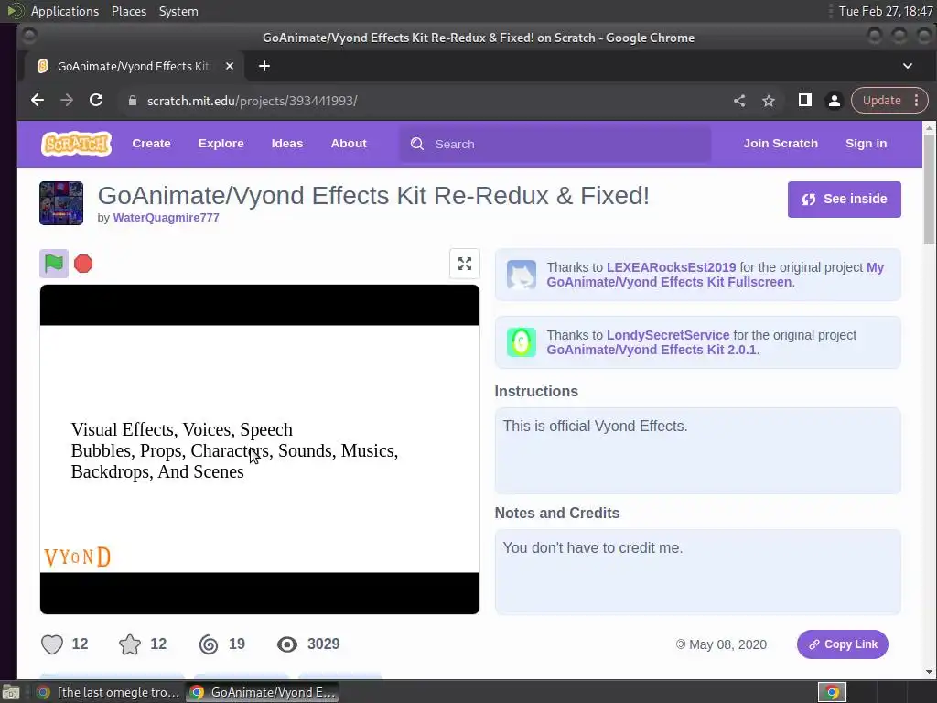Click the show desktop icon in taskbar
The height and width of the screenshot is (703, 937).
pyautogui.click(x=11, y=692)
